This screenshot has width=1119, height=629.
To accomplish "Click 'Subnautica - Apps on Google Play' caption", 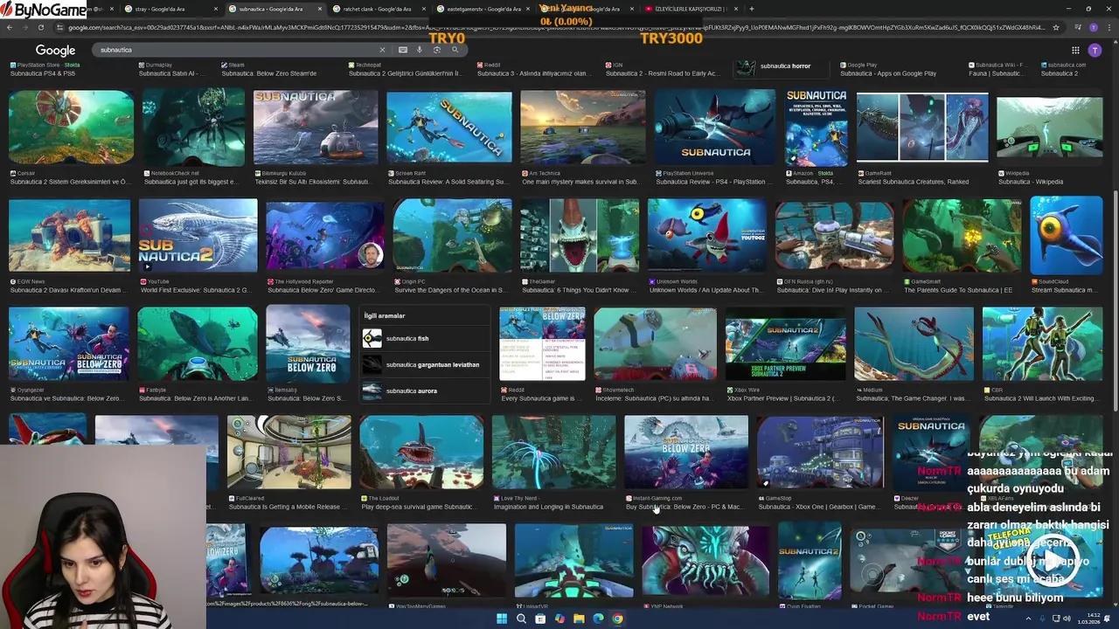I will click(888, 74).
